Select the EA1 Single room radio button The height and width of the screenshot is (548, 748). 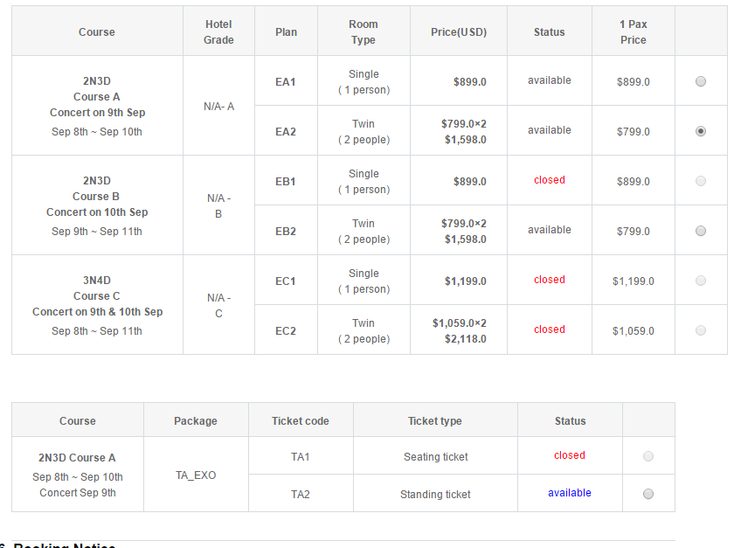click(701, 81)
